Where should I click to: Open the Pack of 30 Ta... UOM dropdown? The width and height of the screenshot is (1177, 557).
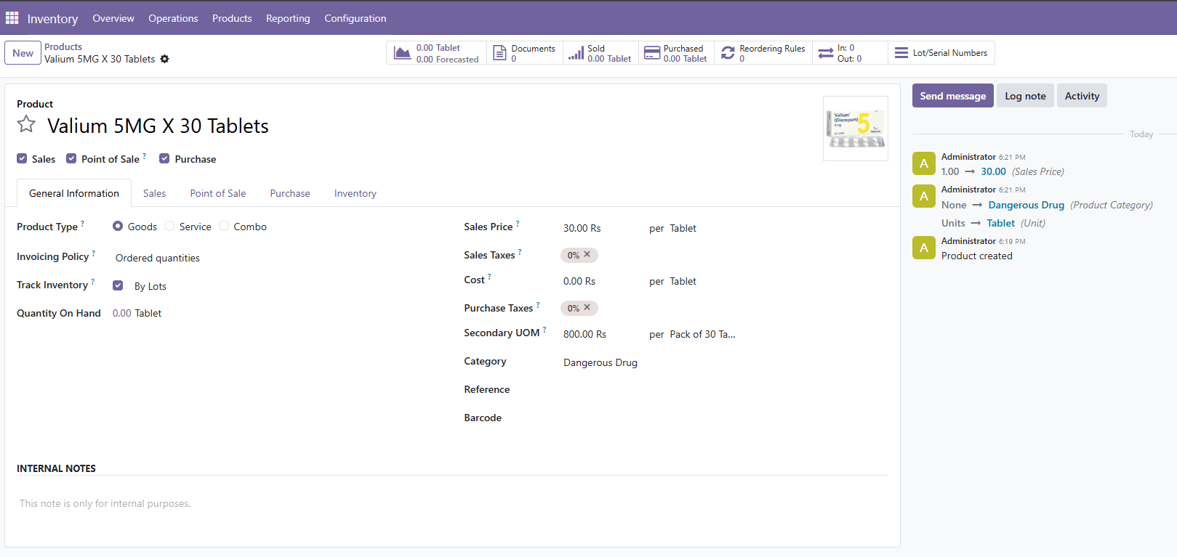pyautogui.click(x=703, y=334)
